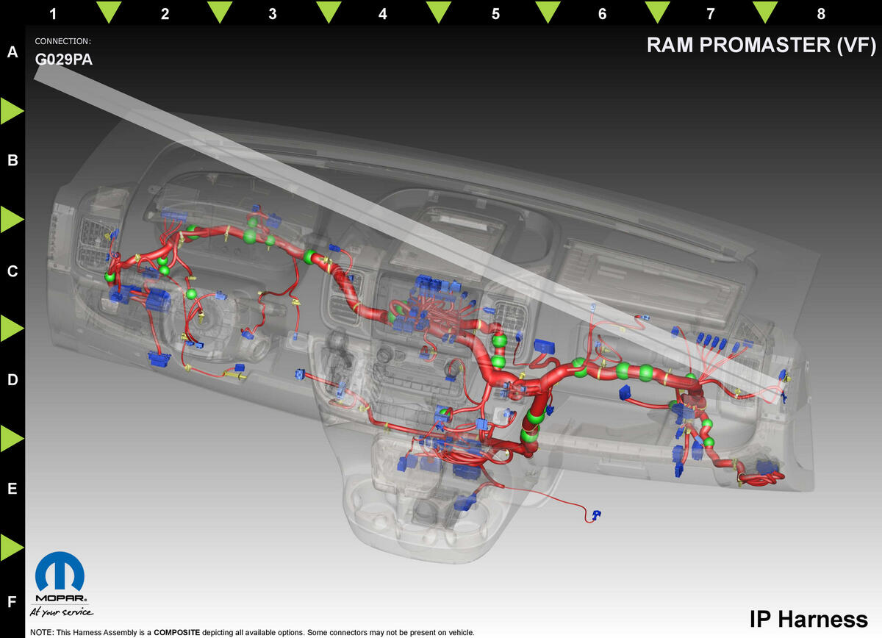
Task: Select grid column label 5
Action: (x=495, y=13)
